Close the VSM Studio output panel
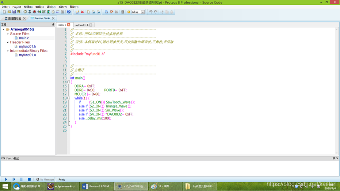340x191 pixels. point(337,158)
